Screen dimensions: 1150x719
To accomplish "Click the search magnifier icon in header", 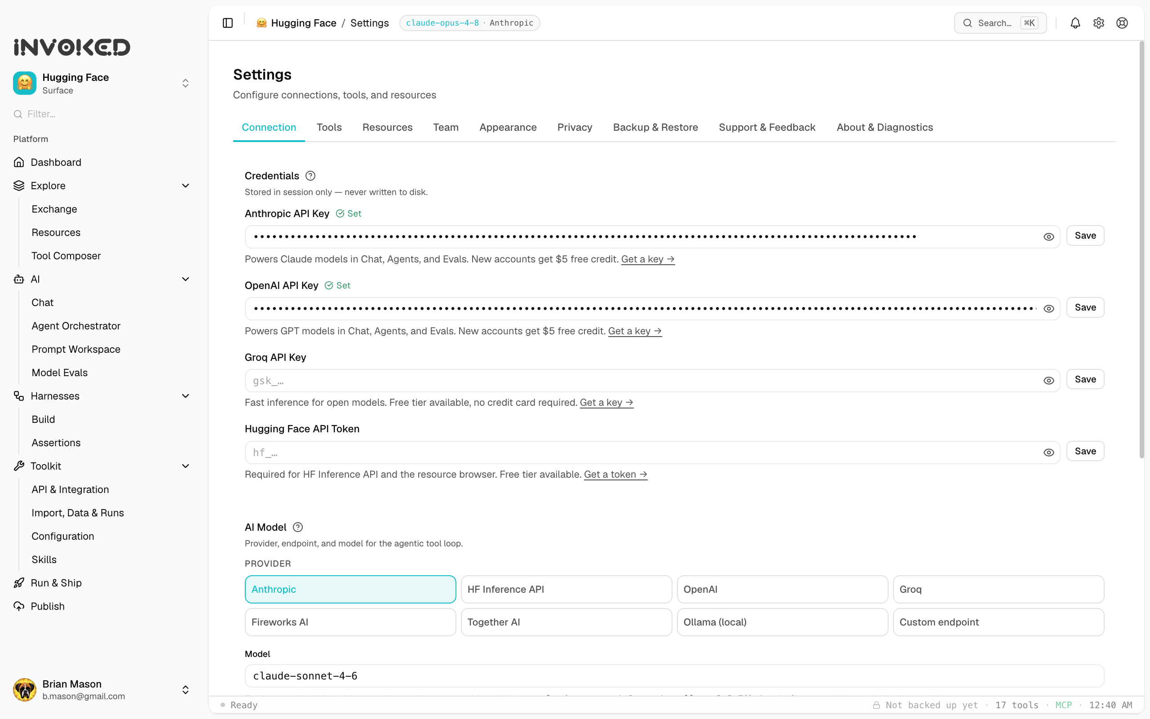I will 967,23.
